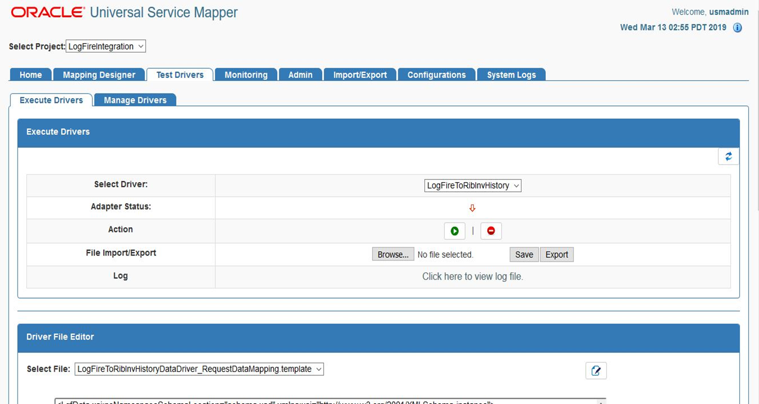Open the Select File dropdown
759x404 pixels.
click(x=199, y=369)
